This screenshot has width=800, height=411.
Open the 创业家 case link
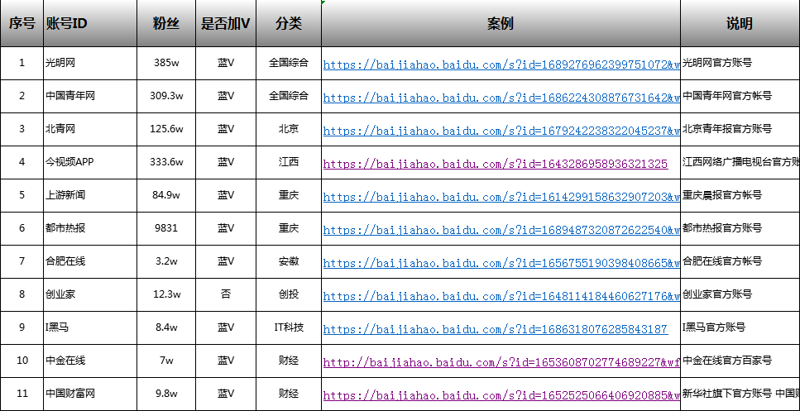tap(501, 296)
